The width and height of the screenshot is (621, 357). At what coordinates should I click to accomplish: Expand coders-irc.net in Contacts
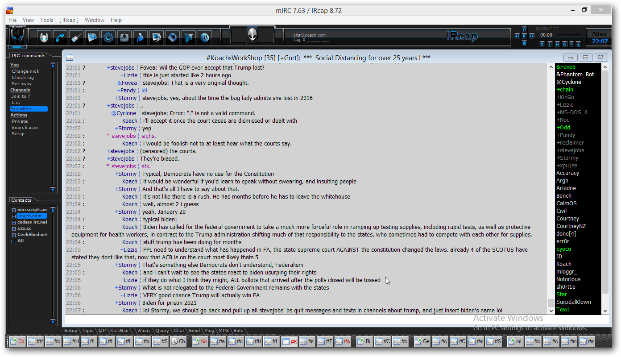coord(14,222)
